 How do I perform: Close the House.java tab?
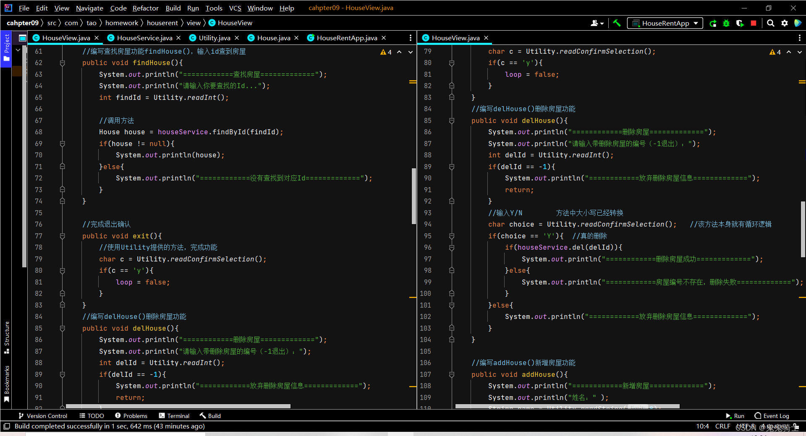pos(296,38)
